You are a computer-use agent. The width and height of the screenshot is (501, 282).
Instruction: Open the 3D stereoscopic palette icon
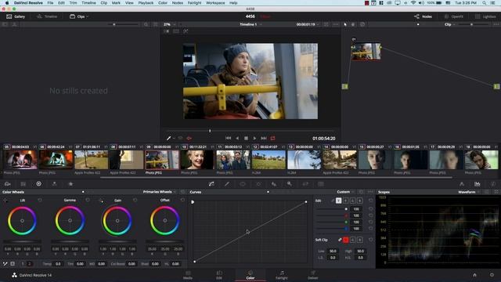point(321,184)
